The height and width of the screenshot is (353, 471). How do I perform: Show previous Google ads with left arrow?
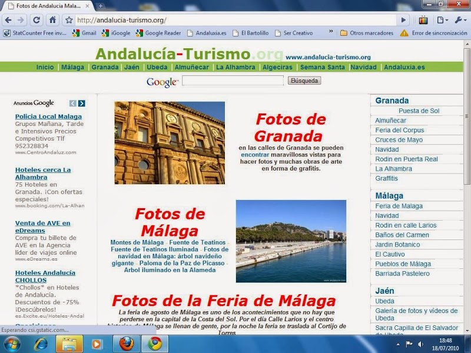click(x=72, y=104)
